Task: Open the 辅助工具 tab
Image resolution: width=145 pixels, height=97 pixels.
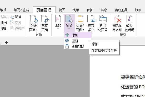Action: (121, 10)
